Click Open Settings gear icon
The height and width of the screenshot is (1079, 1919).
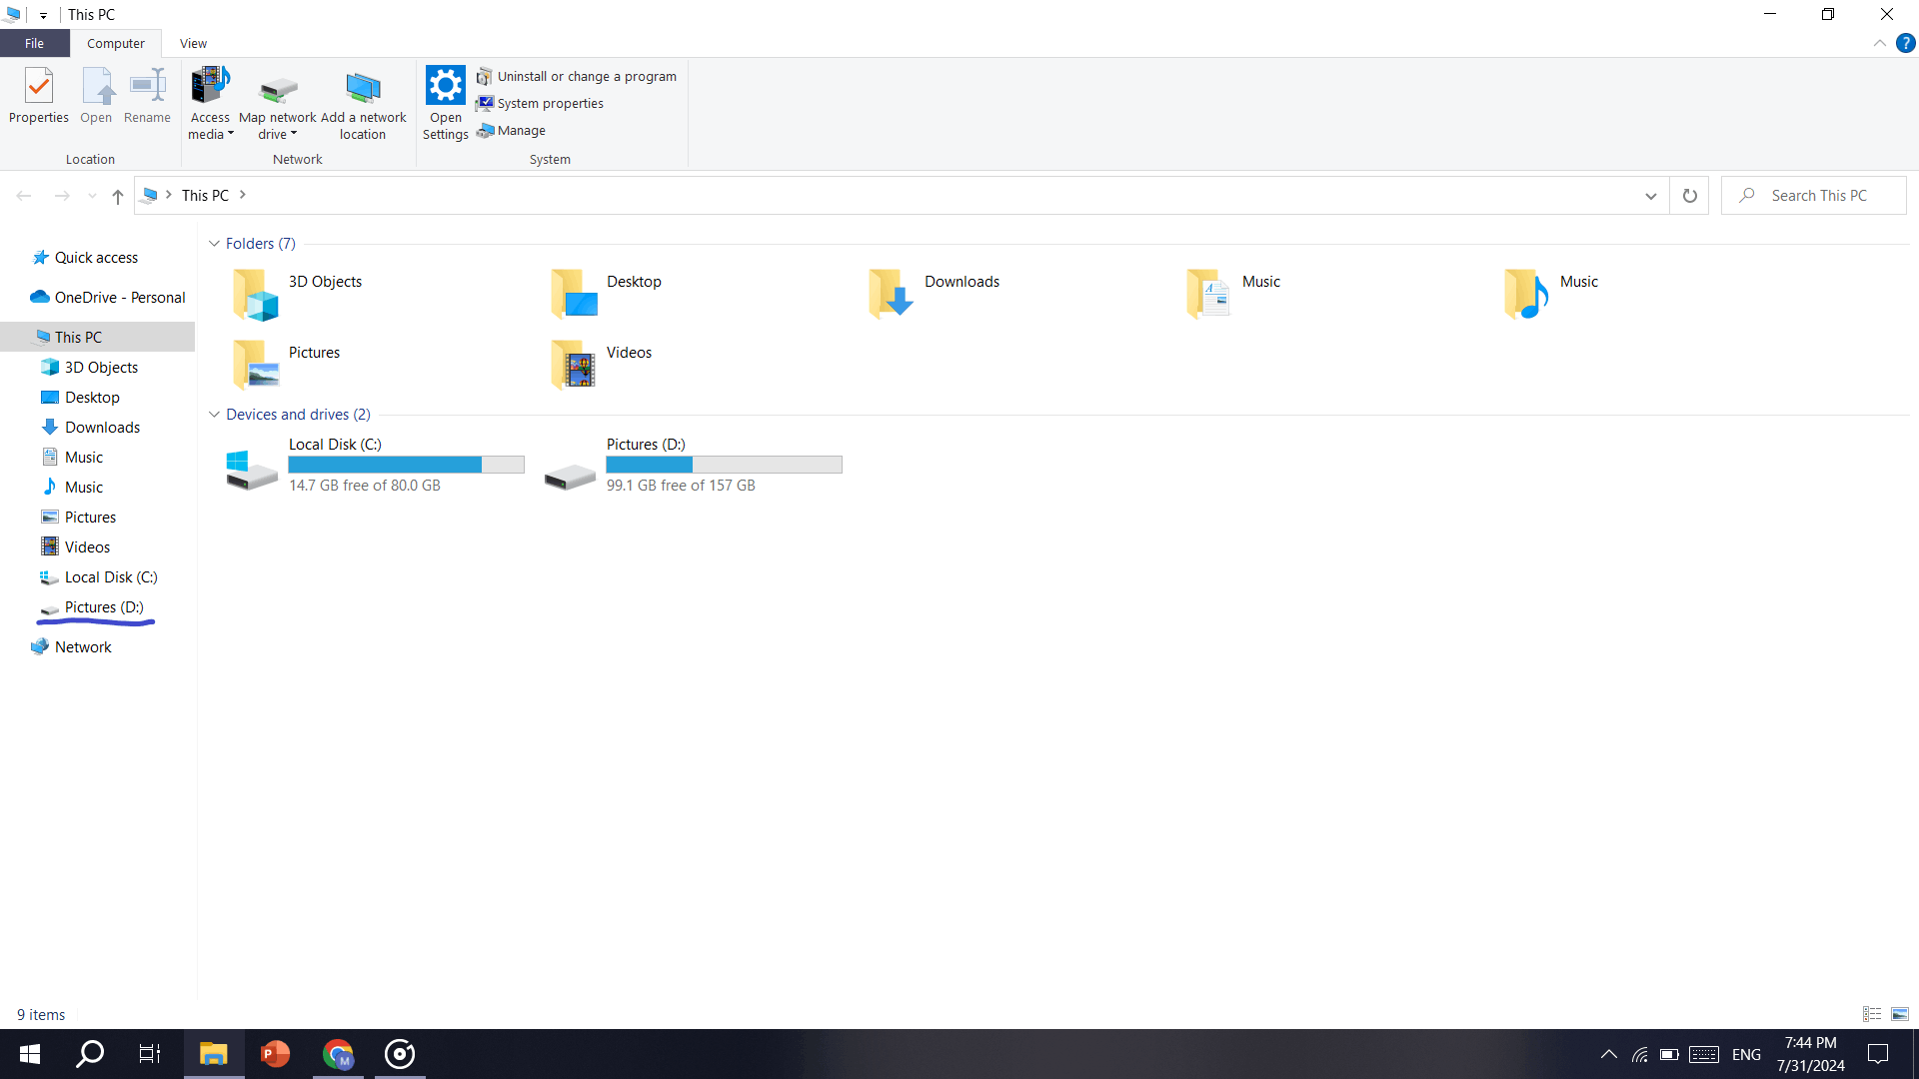click(x=445, y=86)
